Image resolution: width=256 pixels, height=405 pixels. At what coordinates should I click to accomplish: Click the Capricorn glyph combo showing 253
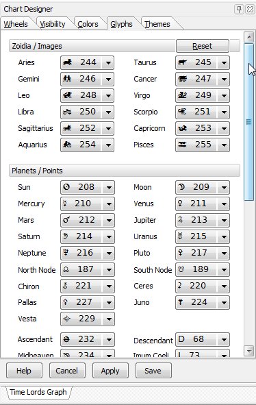tap(203, 128)
